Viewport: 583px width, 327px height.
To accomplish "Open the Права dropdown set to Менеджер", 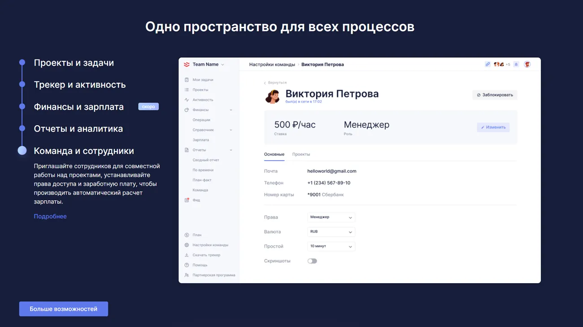I will (x=331, y=217).
